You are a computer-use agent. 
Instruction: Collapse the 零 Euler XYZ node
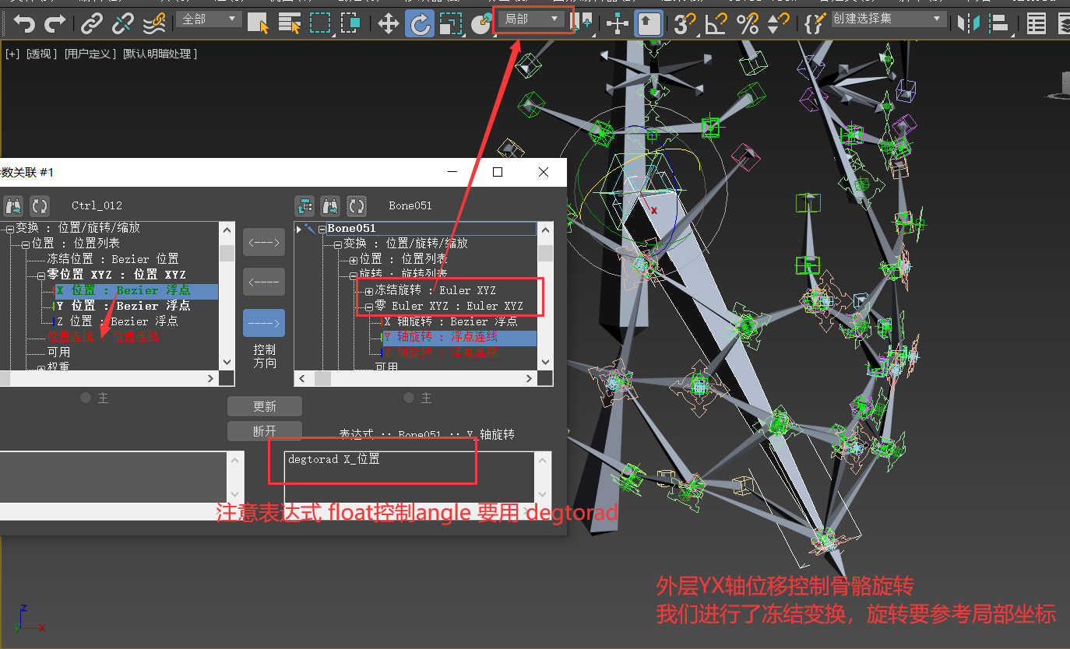(369, 306)
